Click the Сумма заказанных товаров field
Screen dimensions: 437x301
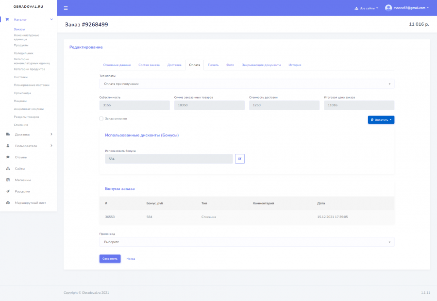[209, 105]
